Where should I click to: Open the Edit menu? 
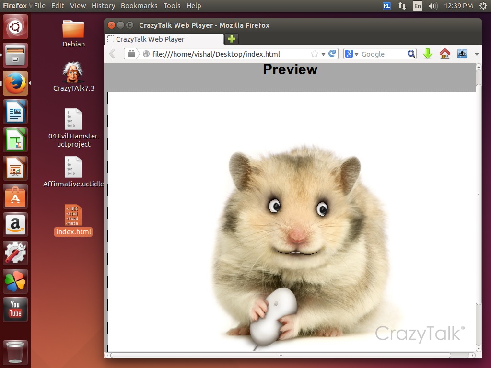pyautogui.click(x=58, y=6)
